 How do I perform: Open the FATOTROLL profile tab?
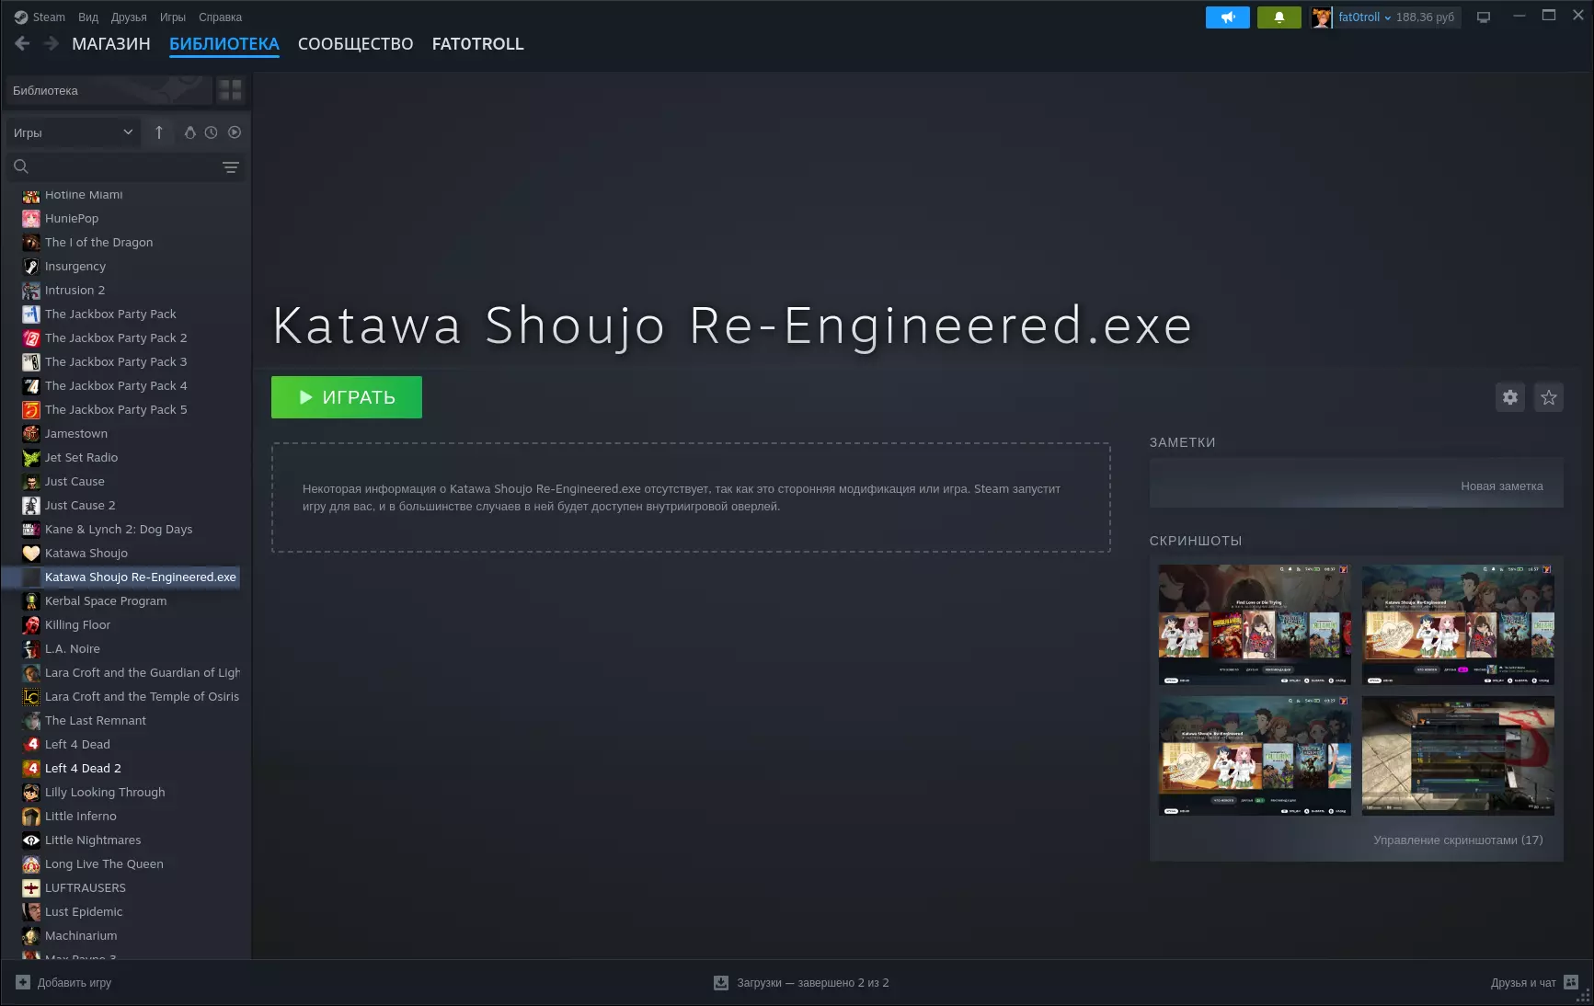[x=478, y=44]
